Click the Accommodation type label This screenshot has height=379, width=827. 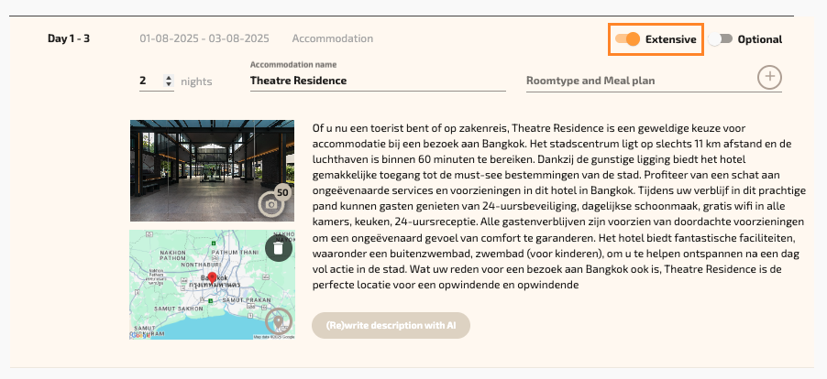point(332,38)
